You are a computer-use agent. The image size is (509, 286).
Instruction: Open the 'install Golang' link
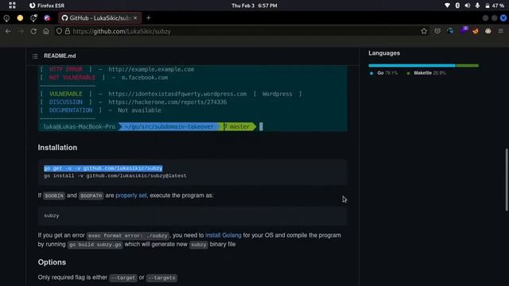(223, 235)
